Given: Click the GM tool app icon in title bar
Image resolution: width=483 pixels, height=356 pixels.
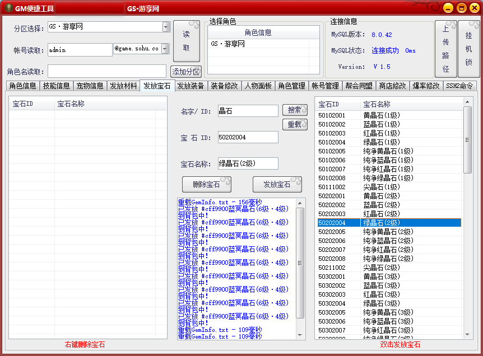Looking at the screenshot, I should [x=8, y=8].
